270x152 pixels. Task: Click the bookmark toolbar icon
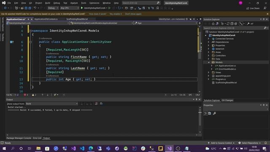[x=157, y=8]
